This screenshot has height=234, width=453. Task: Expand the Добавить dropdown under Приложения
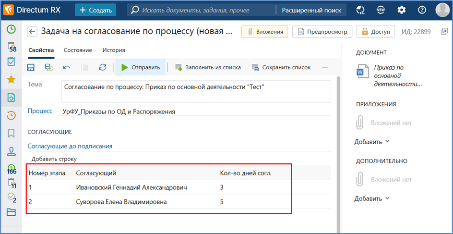(x=372, y=142)
